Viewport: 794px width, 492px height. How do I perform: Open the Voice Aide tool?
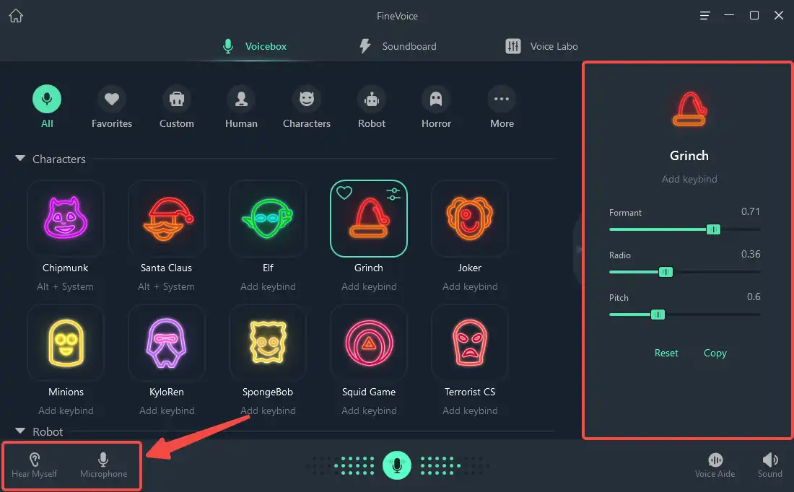[715, 465]
